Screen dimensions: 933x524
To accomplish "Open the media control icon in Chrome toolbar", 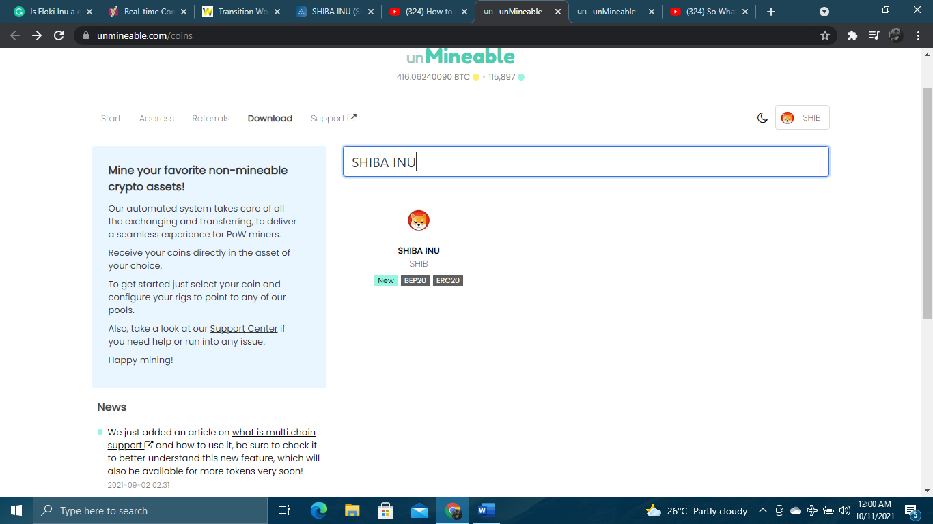I will tap(874, 35).
